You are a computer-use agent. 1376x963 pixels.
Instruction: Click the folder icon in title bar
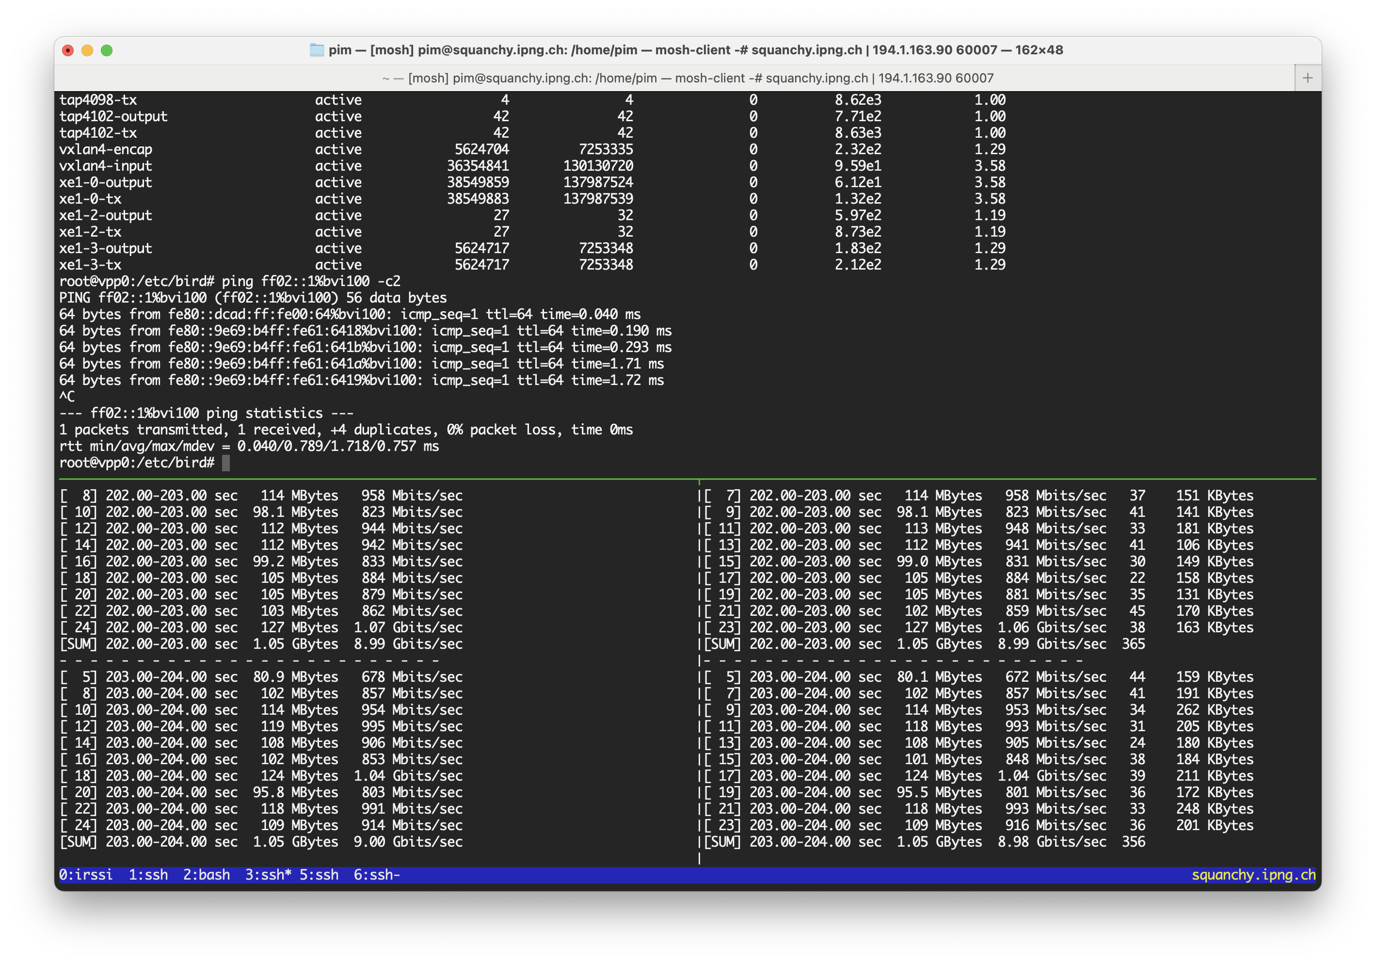point(317,50)
